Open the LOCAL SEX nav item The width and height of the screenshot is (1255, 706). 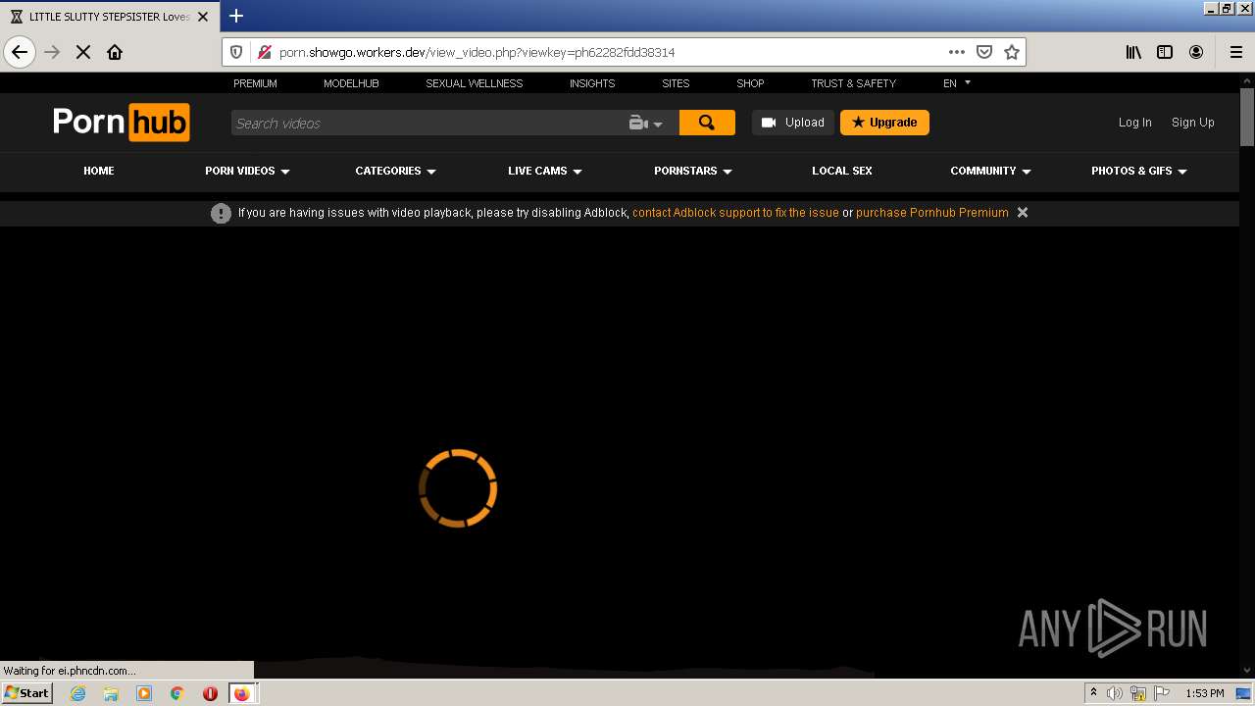coord(842,171)
